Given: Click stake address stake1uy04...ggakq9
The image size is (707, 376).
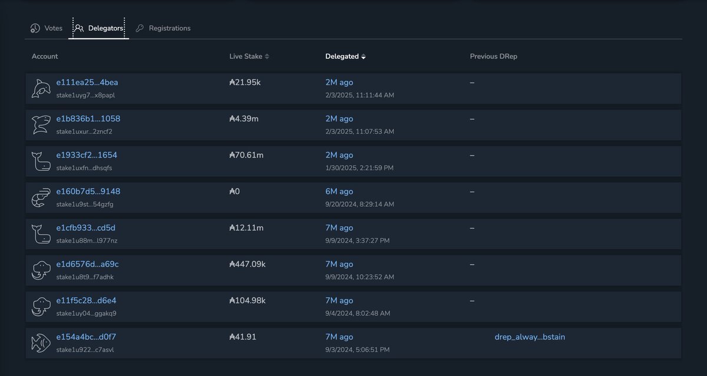Looking at the screenshot, I should coord(87,315).
